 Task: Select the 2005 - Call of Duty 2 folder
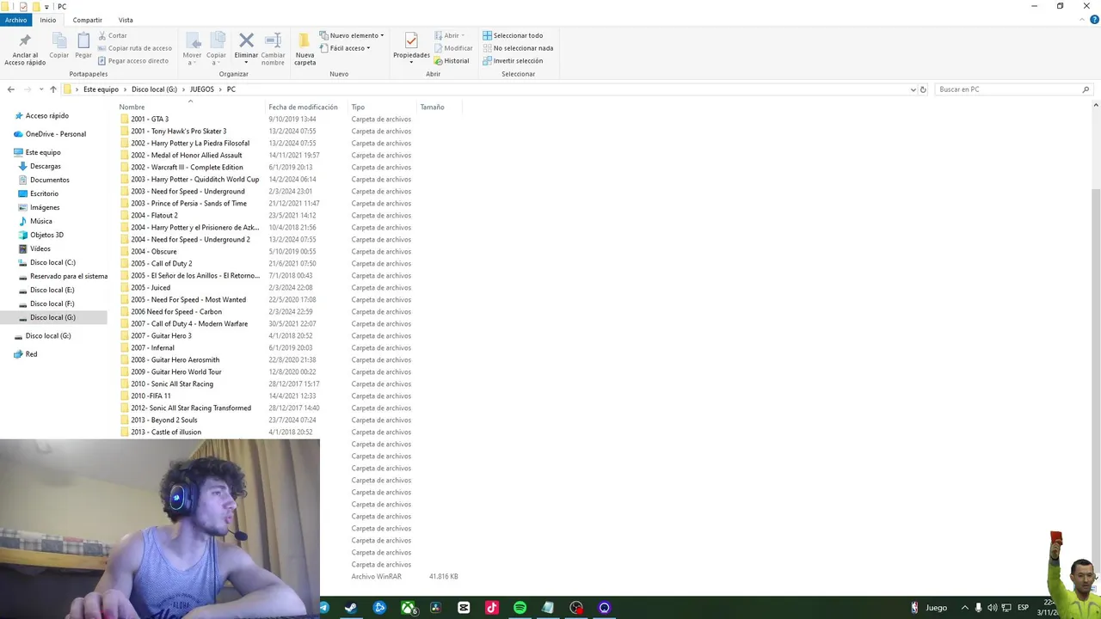tap(161, 264)
